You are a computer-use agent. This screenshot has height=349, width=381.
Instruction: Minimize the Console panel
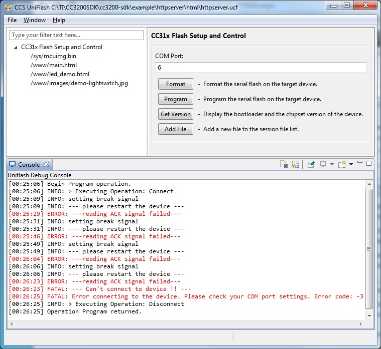pos(360,162)
